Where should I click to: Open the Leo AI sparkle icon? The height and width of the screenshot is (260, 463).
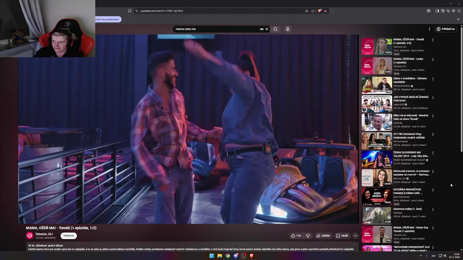coord(448,11)
